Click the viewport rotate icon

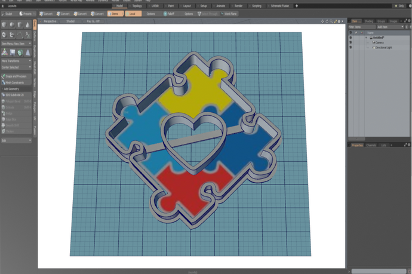(x=327, y=21)
